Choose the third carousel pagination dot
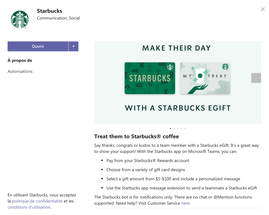The image size is (269, 215). point(178,129)
